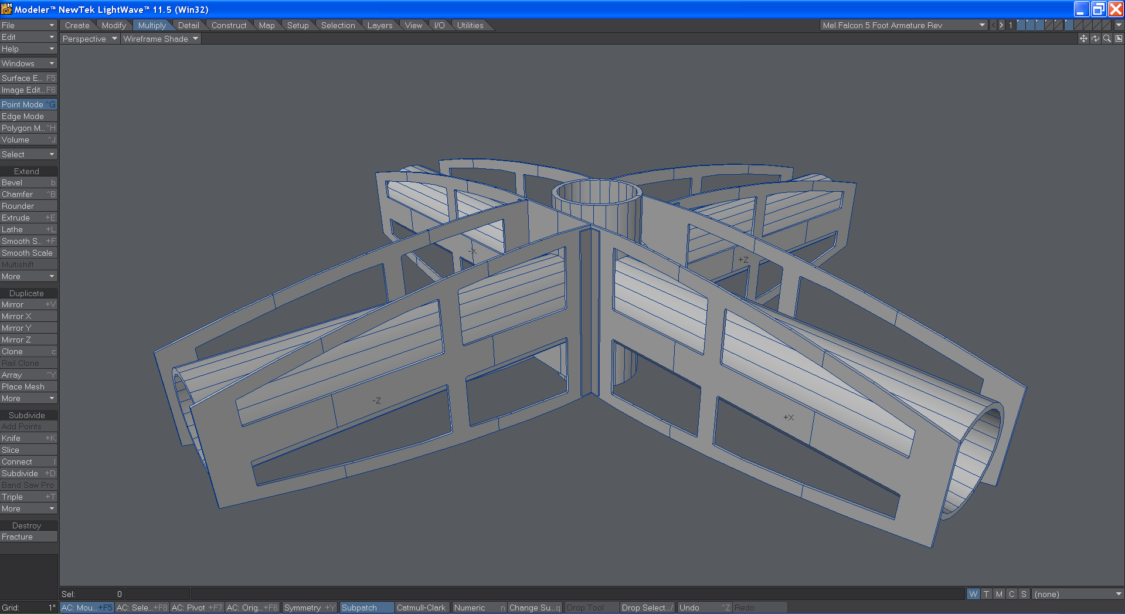Click the Fracture button
The image size is (1125, 614).
[29, 537]
